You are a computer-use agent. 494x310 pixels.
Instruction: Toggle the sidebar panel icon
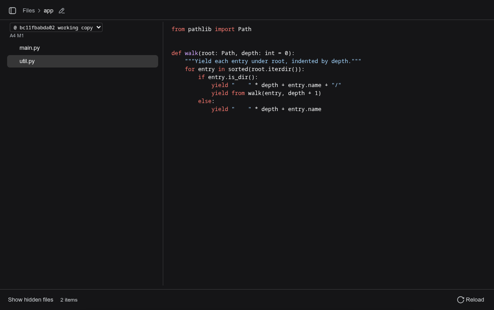12,11
